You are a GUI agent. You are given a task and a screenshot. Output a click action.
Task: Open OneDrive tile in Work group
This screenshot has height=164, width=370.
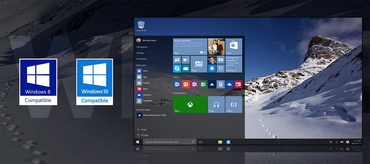point(229,84)
